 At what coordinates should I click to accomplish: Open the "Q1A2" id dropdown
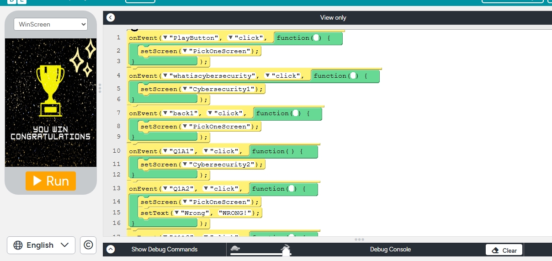(166, 189)
